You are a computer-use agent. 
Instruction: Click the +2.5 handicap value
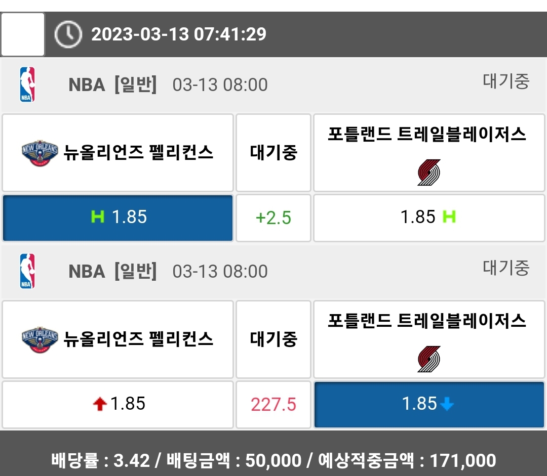[x=273, y=218]
